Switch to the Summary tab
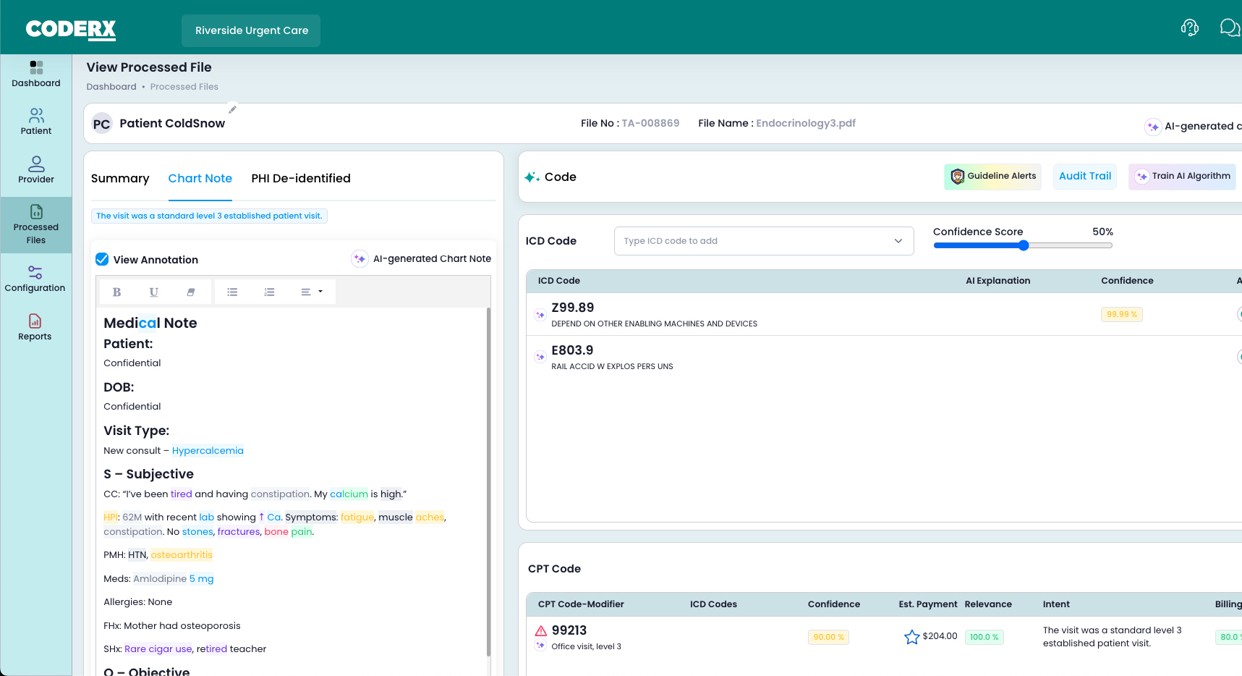The image size is (1242, 676). coord(120,178)
